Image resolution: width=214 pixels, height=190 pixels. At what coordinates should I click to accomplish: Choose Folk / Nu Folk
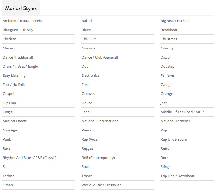(x=14, y=85)
